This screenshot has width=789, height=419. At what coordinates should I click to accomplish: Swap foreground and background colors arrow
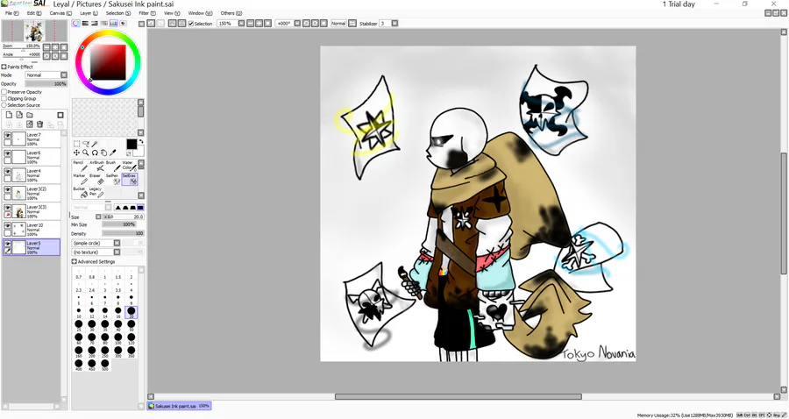pyautogui.click(x=141, y=141)
